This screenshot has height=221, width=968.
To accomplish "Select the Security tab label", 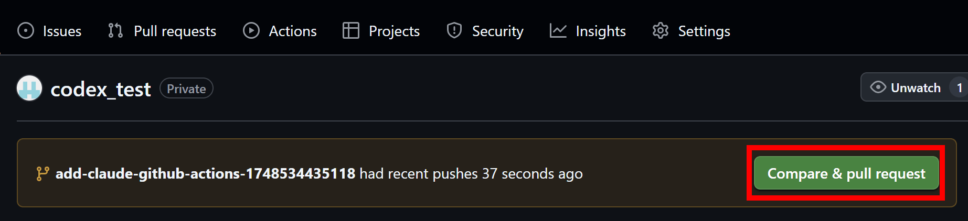I will click(497, 31).
